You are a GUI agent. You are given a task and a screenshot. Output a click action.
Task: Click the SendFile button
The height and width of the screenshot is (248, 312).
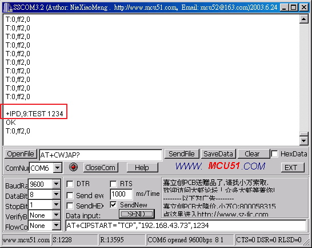[182, 154]
